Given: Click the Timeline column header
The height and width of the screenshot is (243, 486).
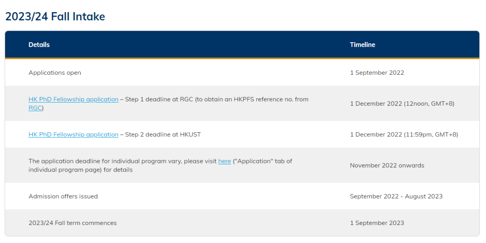Looking at the screenshot, I should click(362, 45).
